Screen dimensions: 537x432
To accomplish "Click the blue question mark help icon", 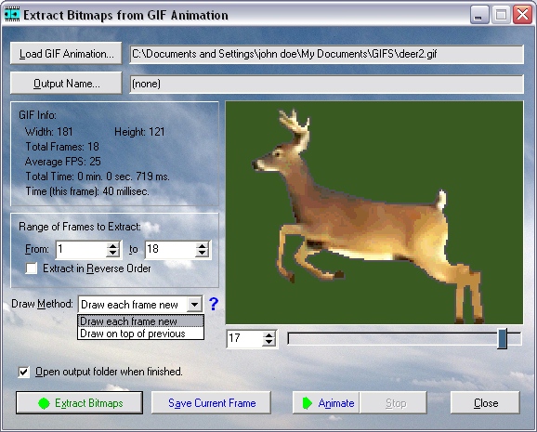I will tap(214, 304).
